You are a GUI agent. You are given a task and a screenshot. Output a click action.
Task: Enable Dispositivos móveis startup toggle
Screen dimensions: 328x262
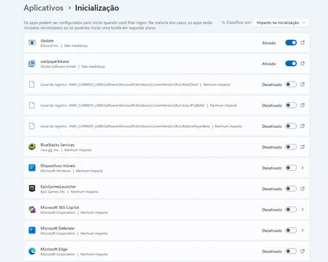tap(291, 168)
